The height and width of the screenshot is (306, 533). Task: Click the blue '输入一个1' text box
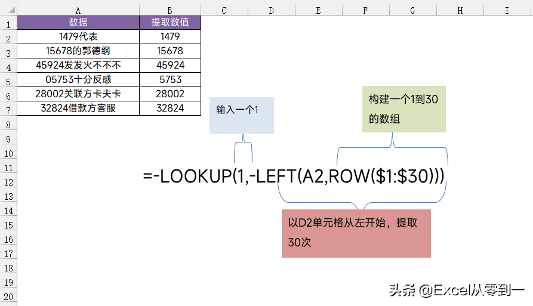[241, 116]
